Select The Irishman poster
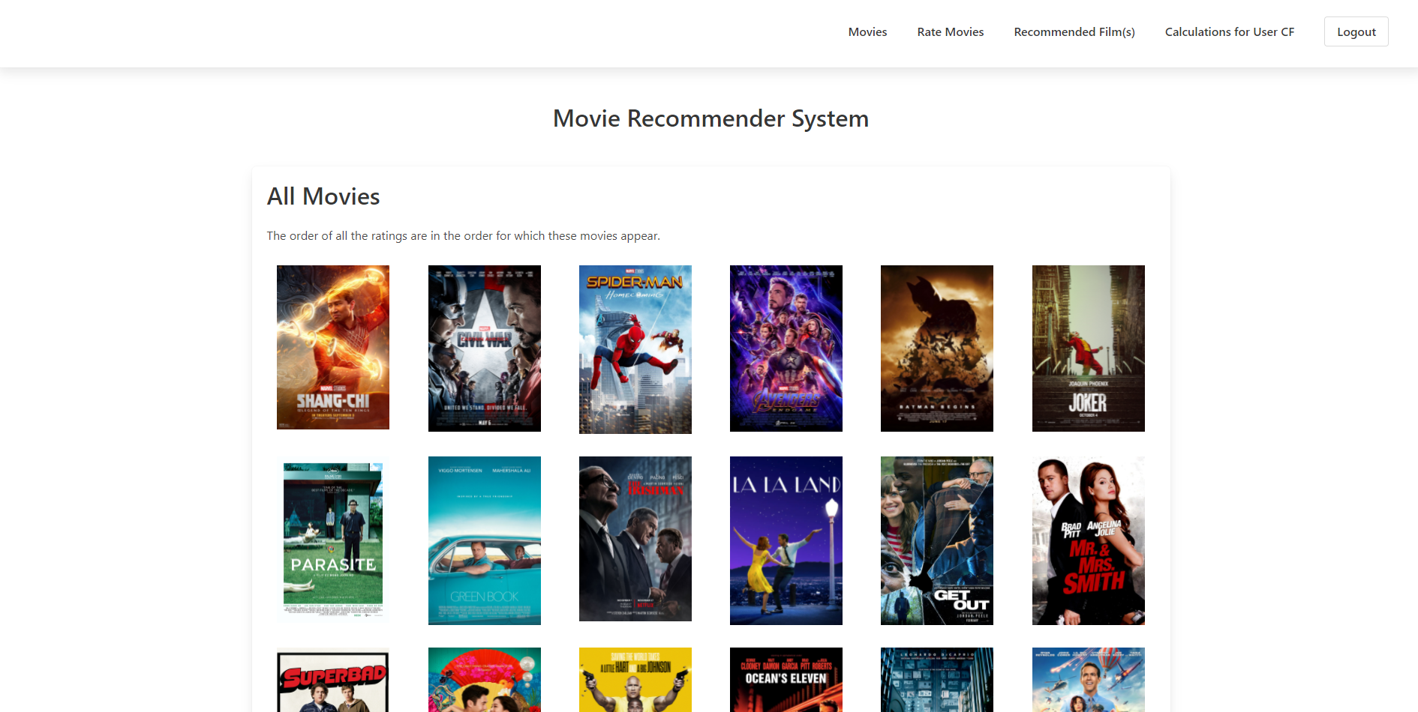 click(x=635, y=539)
